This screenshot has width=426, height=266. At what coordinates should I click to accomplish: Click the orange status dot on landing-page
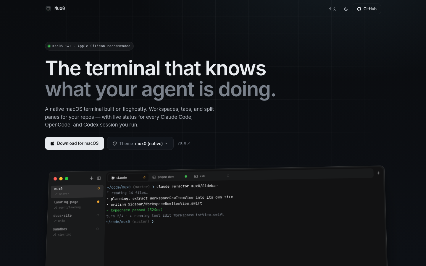pyautogui.click(x=98, y=202)
